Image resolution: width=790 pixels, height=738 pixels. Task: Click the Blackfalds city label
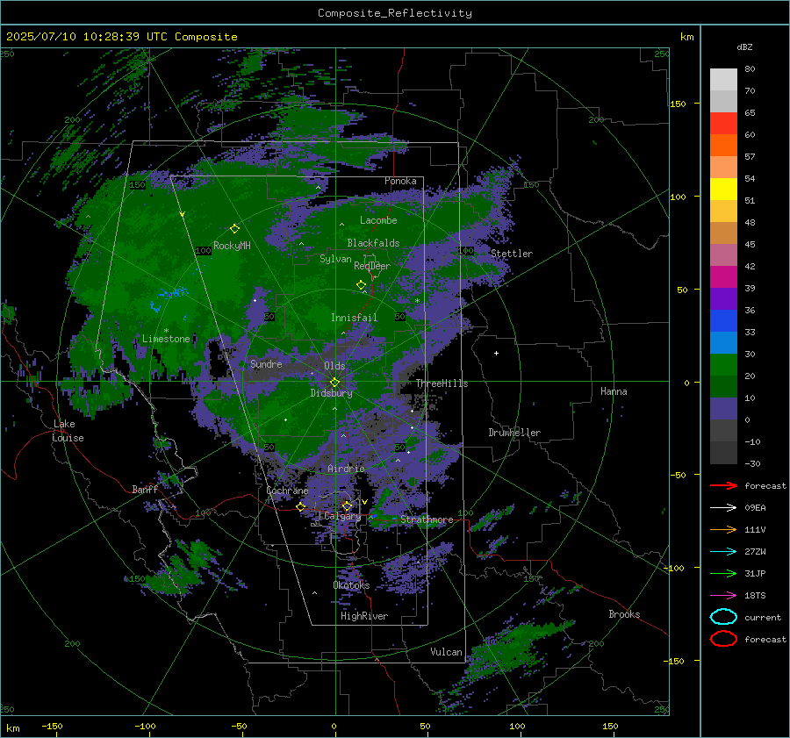(x=373, y=243)
